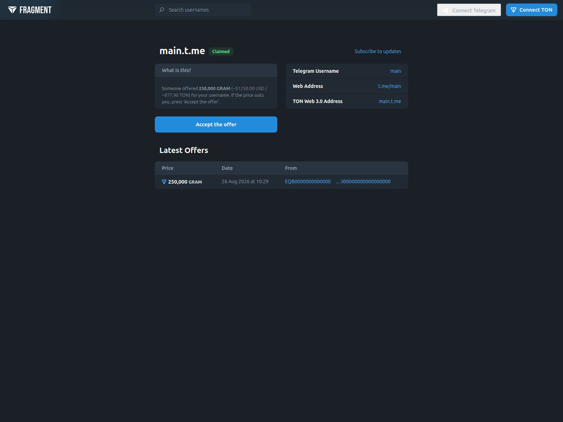563x422 pixels.
Task: Click the TON icon beside 250,000 GRAM
Action: pyautogui.click(x=164, y=182)
